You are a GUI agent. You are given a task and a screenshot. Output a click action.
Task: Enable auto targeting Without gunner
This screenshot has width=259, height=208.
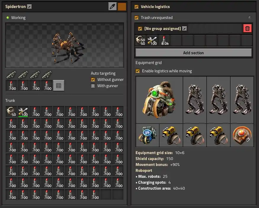coord(93,79)
